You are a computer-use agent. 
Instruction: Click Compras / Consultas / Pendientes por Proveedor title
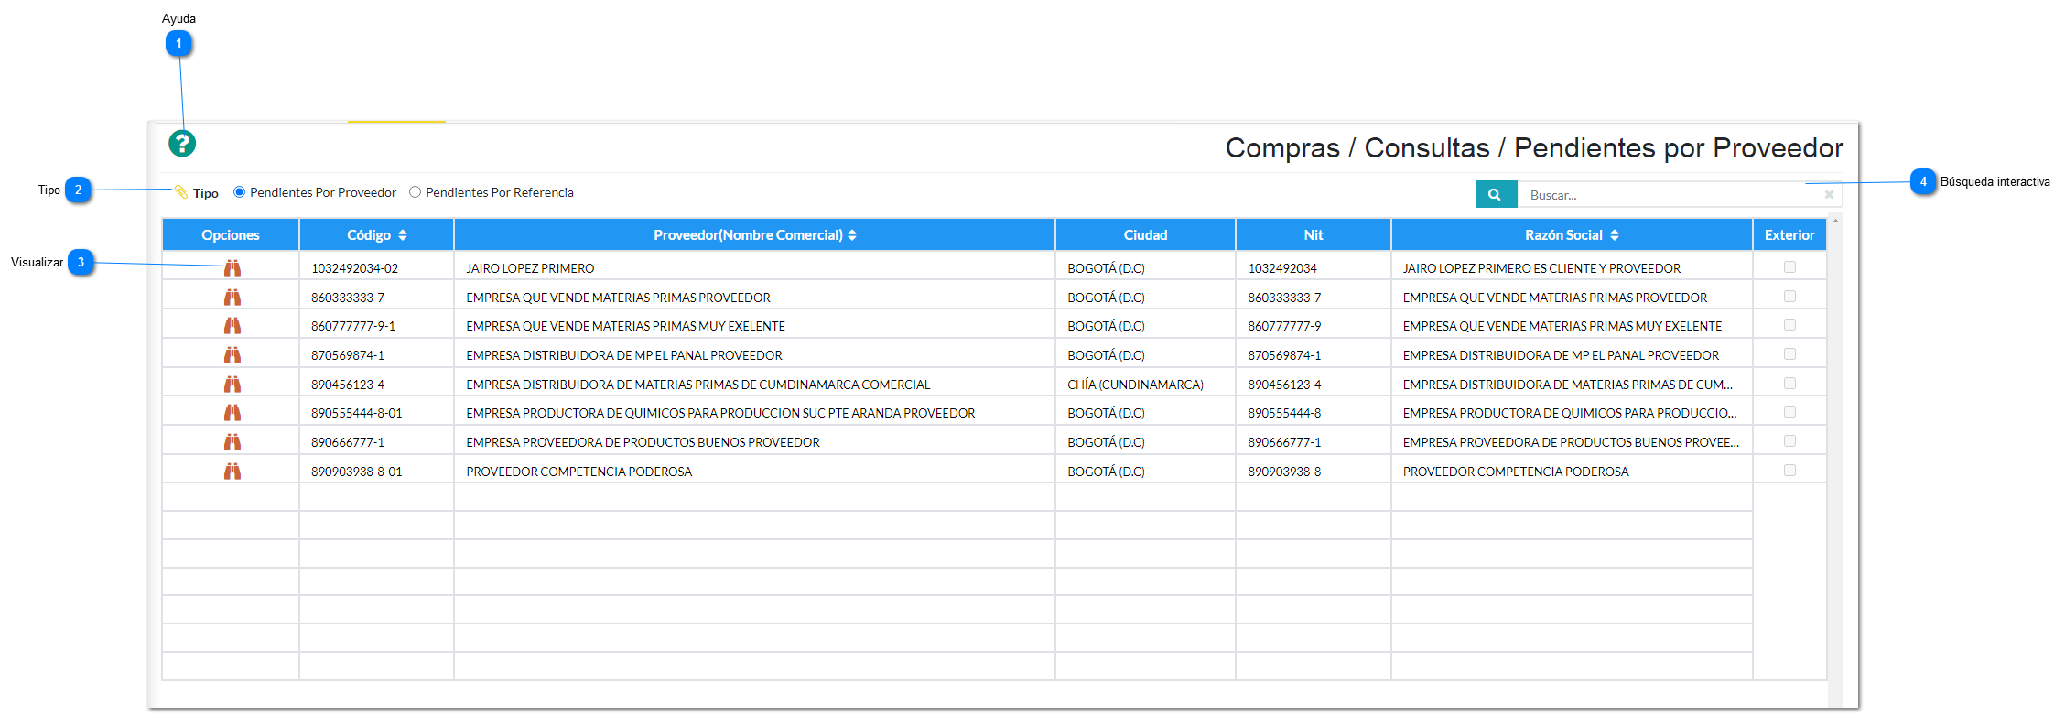click(x=1534, y=147)
